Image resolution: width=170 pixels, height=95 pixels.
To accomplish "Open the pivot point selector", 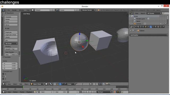I will click(x=51, y=84).
